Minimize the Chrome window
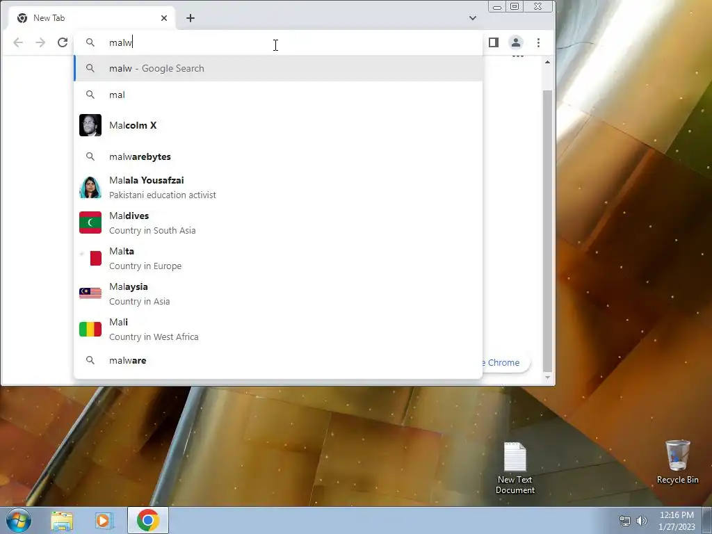The width and height of the screenshot is (712, 534). 497,6
